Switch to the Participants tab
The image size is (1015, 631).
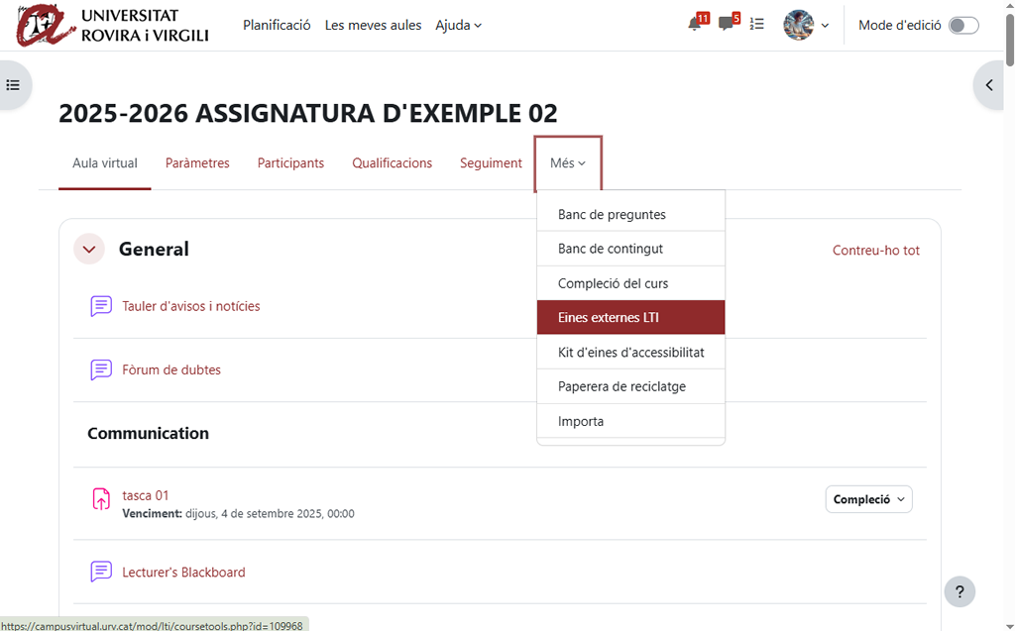pos(290,163)
